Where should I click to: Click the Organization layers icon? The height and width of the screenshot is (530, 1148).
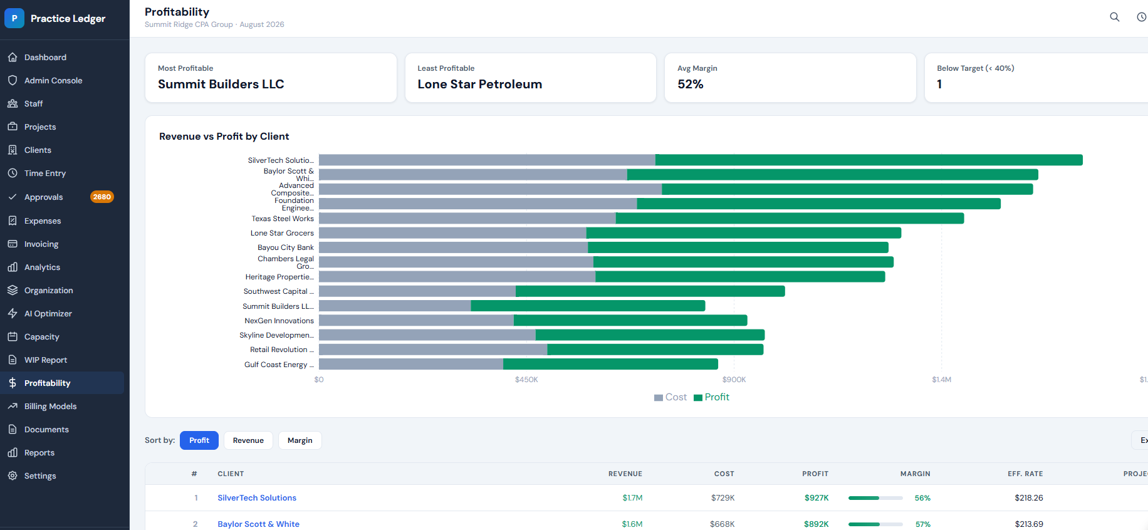13,290
